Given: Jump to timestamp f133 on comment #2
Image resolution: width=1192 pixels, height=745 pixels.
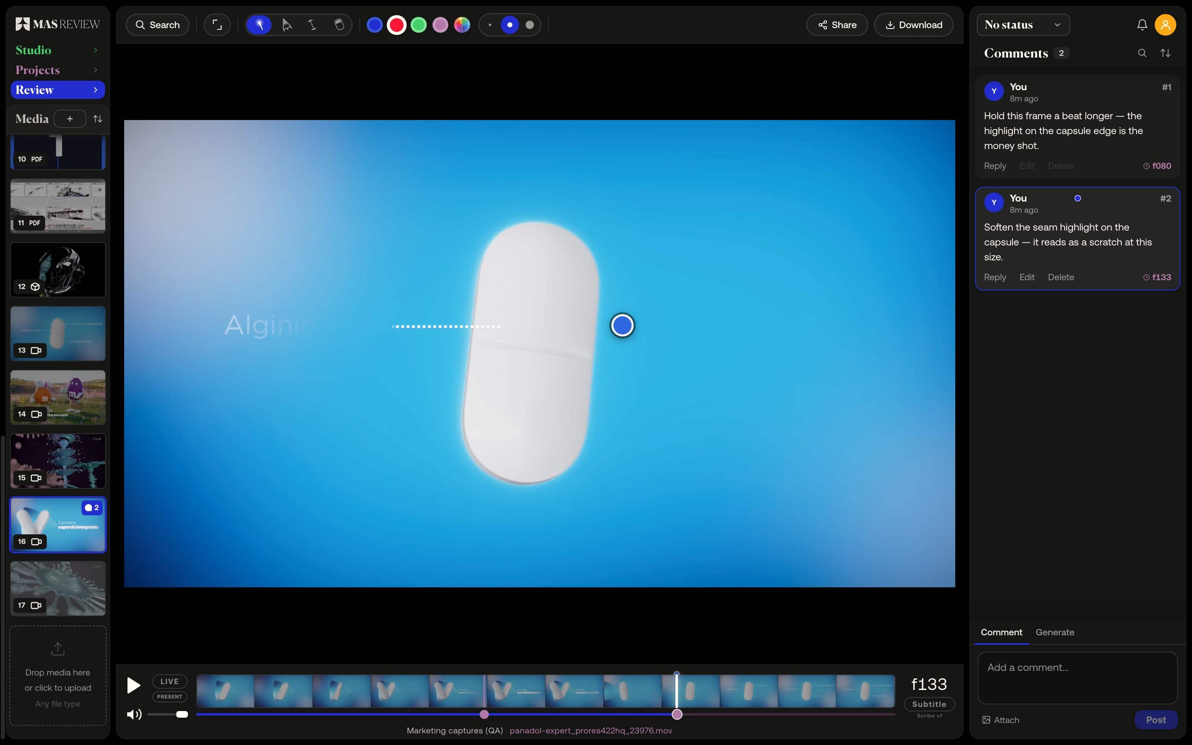Looking at the screenshot, I should (x=1157, y=277).
